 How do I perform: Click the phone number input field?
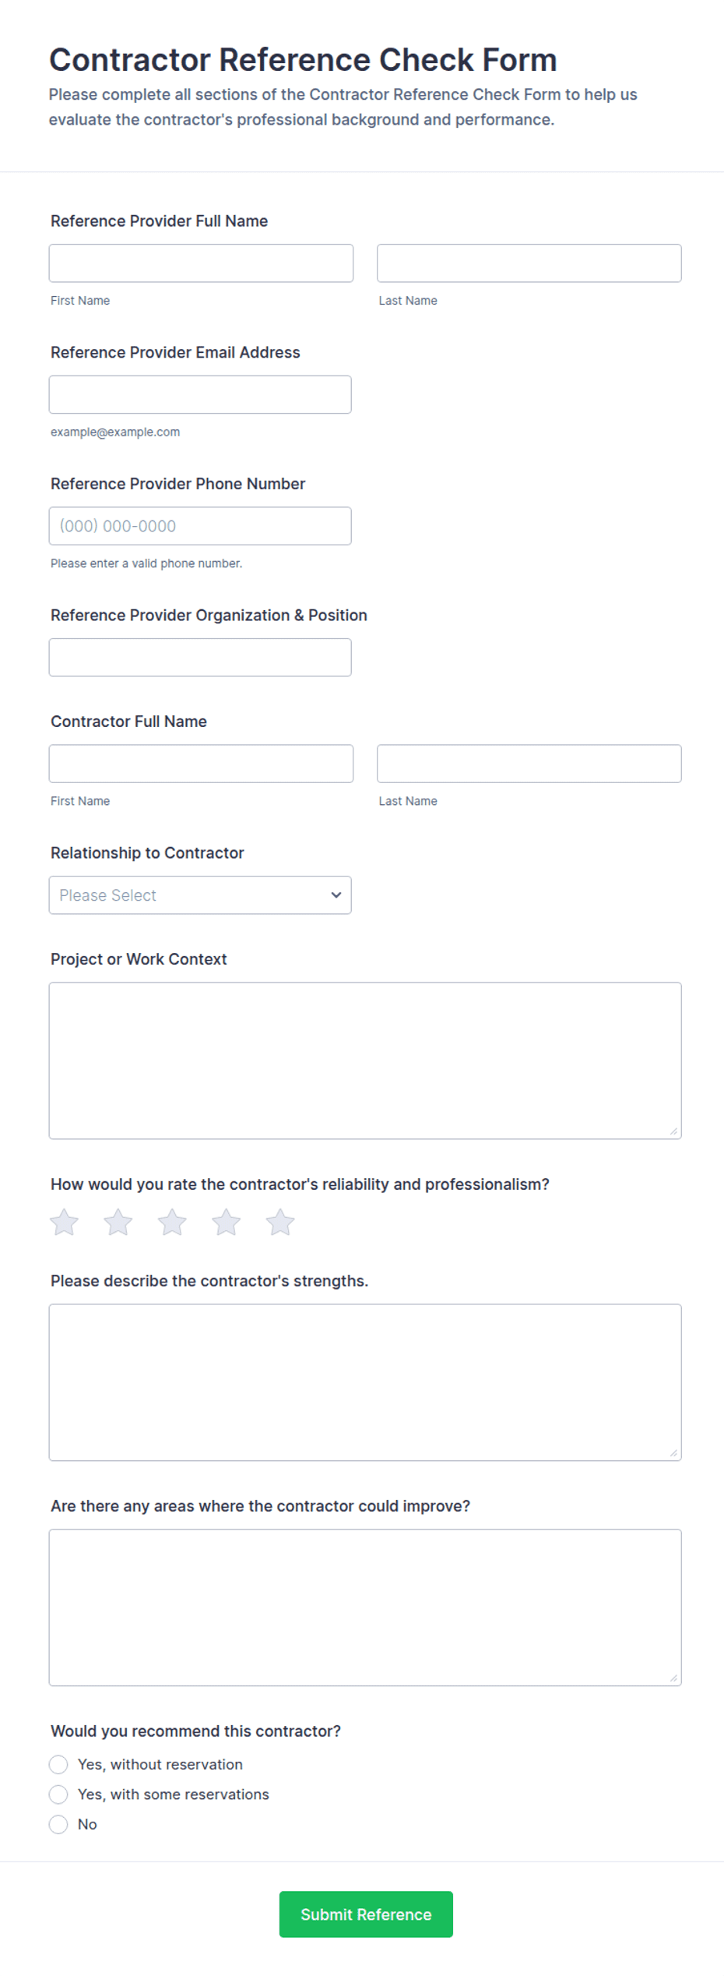200,526
